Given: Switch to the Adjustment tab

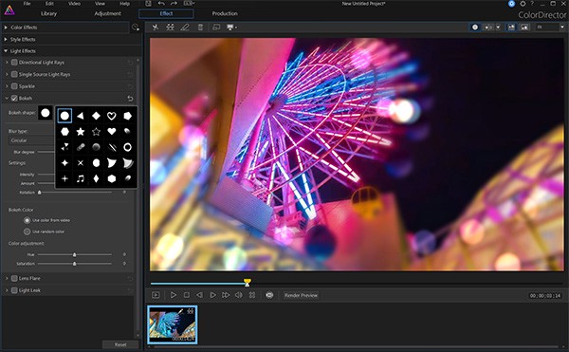Looking at the screenshot, I should (x=107, y=14).
